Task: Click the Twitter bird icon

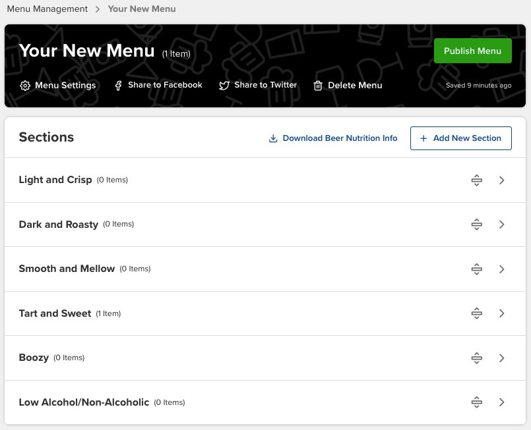Action: [x=224, y=86]
